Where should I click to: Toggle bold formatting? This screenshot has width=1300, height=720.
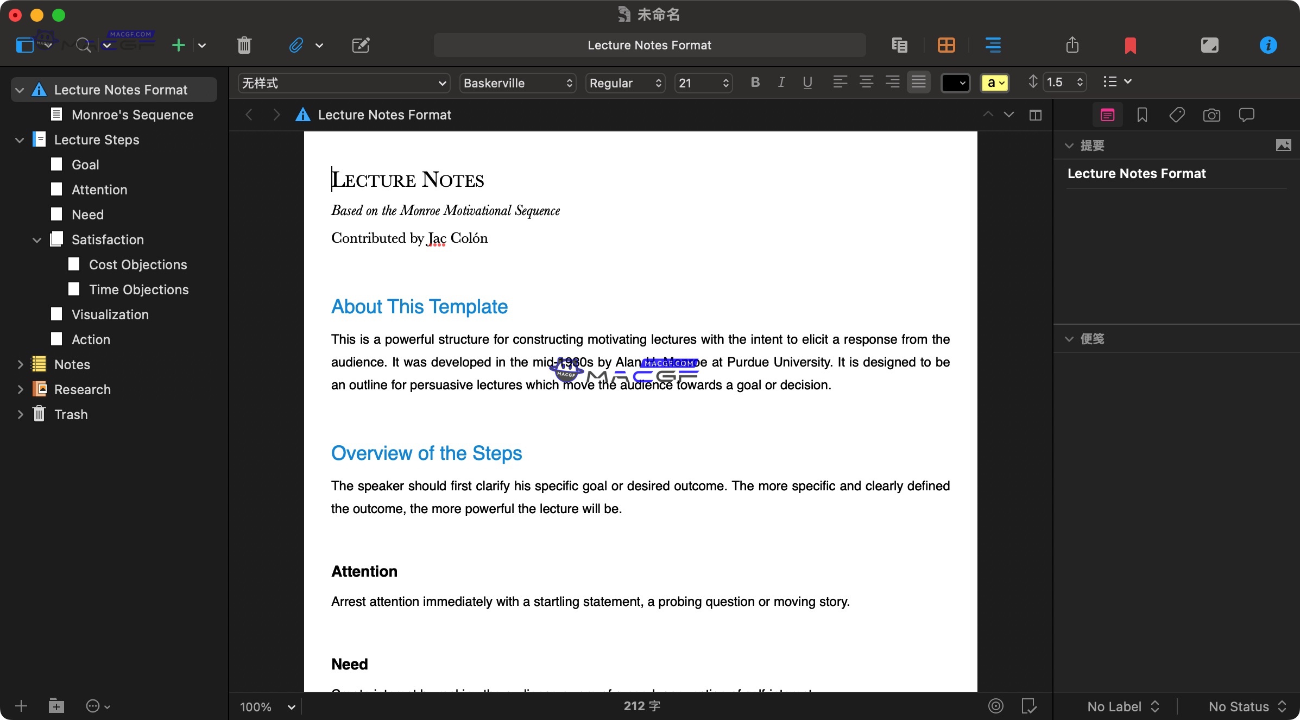(755, 83)
